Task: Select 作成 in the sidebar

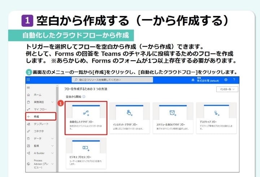Action: [41, 116]
